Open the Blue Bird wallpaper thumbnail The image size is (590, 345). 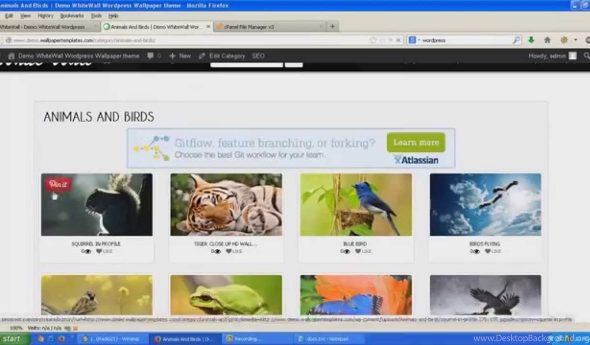coord(356,205)
